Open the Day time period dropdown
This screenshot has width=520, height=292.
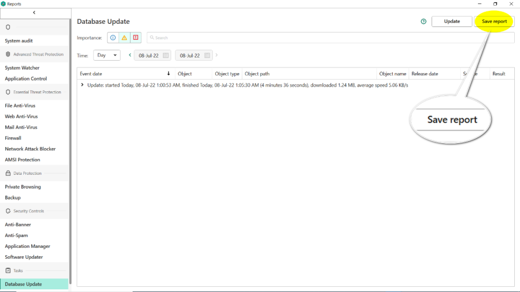point(107,55)
